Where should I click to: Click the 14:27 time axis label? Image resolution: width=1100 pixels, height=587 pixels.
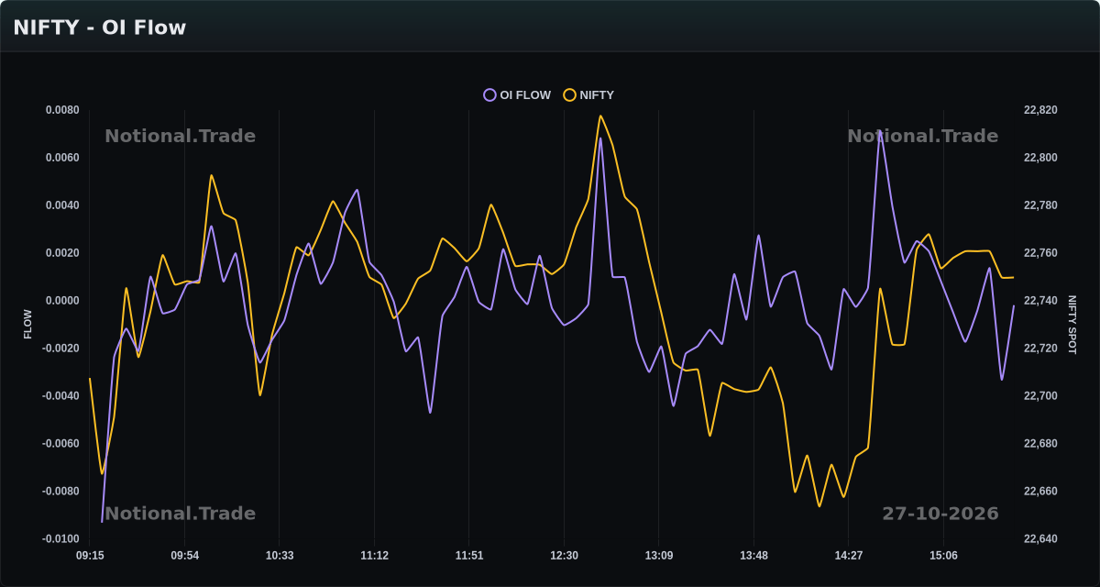848,556
